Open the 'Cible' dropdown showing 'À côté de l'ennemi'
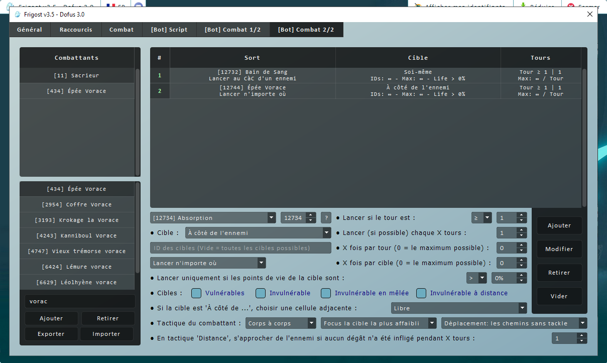The height and width of the screenshot is (363, 607). 327,232
